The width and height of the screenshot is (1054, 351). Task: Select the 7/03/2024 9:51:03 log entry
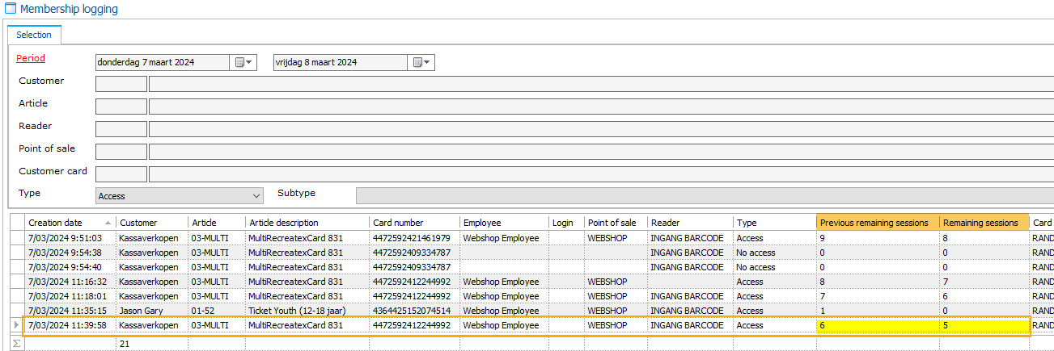pos(65,238)
